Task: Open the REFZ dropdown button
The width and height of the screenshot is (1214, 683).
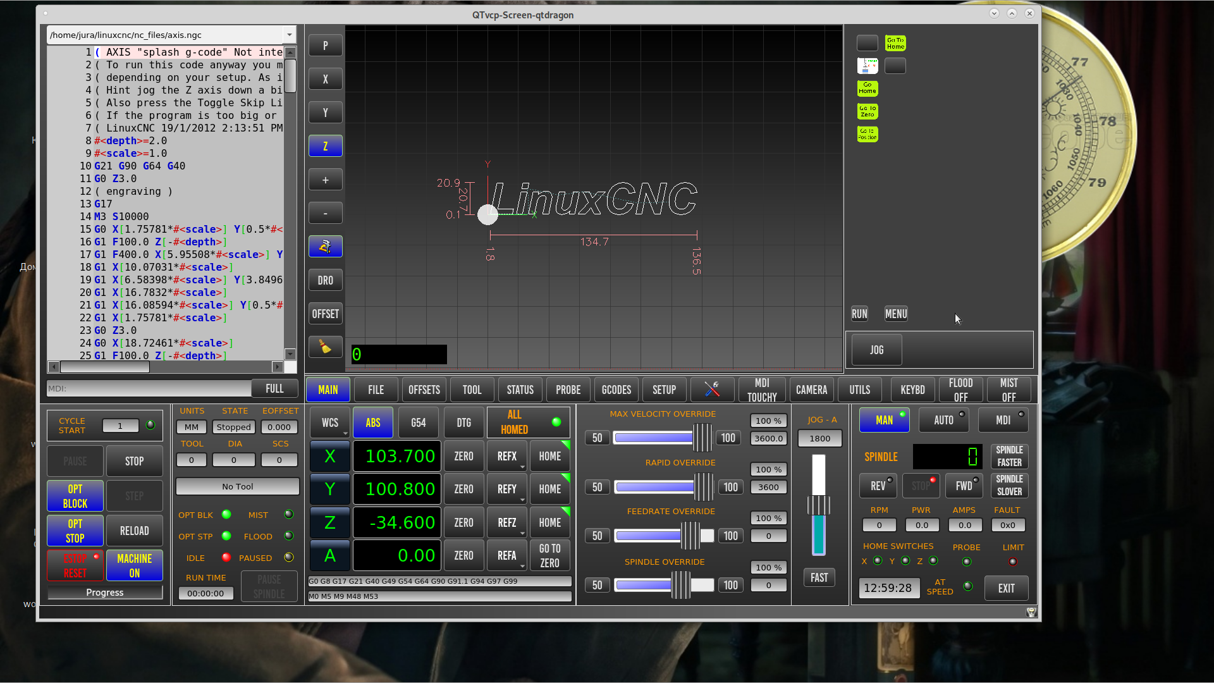Action: (x=507, y=523)
